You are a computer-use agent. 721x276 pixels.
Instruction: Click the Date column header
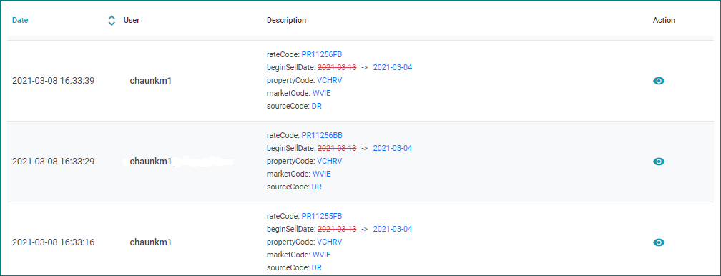(x=20, y=20)
